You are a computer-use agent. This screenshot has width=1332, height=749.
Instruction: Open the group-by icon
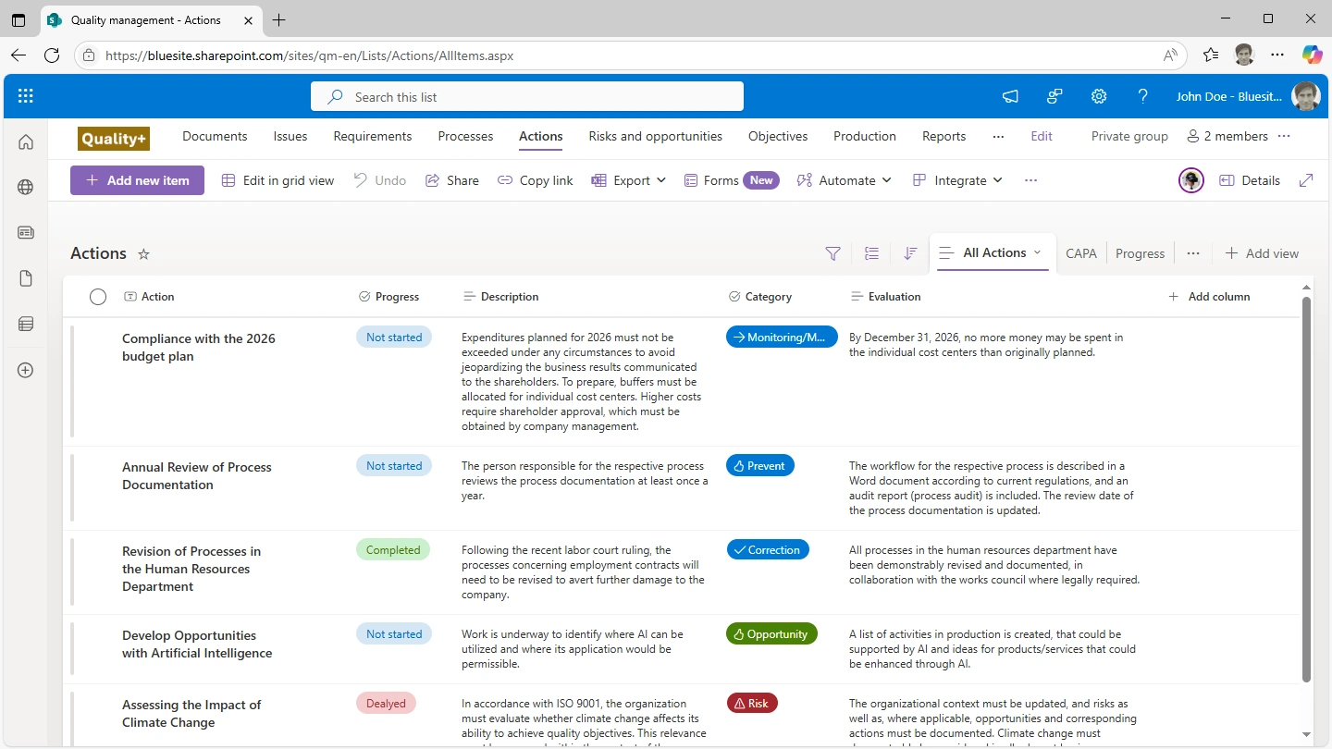871,253
